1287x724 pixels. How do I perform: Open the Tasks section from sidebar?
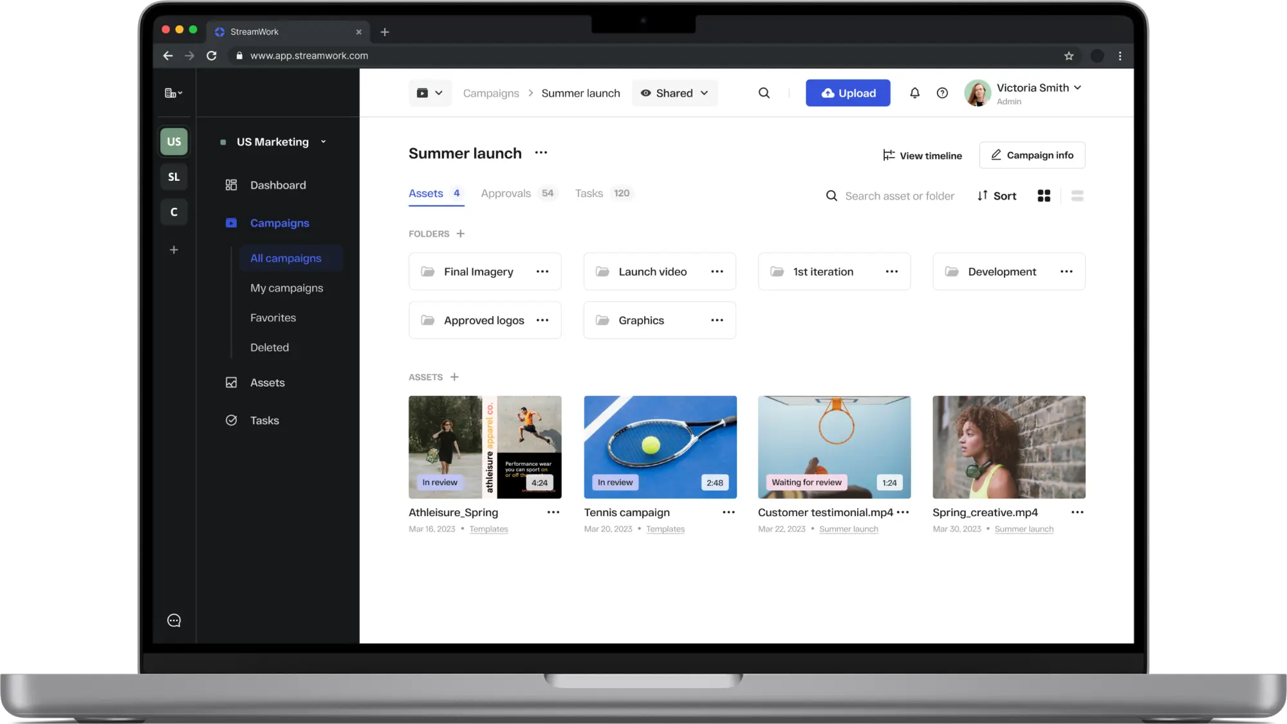(x=264, y=420)
